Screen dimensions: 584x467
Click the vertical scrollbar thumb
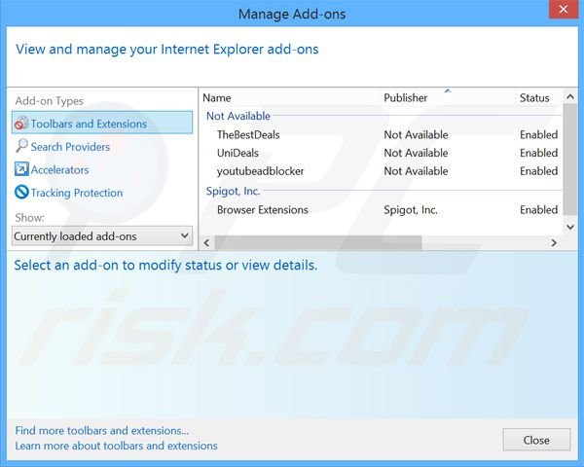pos(569,160)
